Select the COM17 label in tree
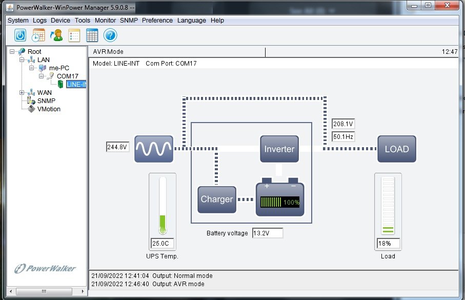This screenshot has height=300, width=465. tap(68, 76)
